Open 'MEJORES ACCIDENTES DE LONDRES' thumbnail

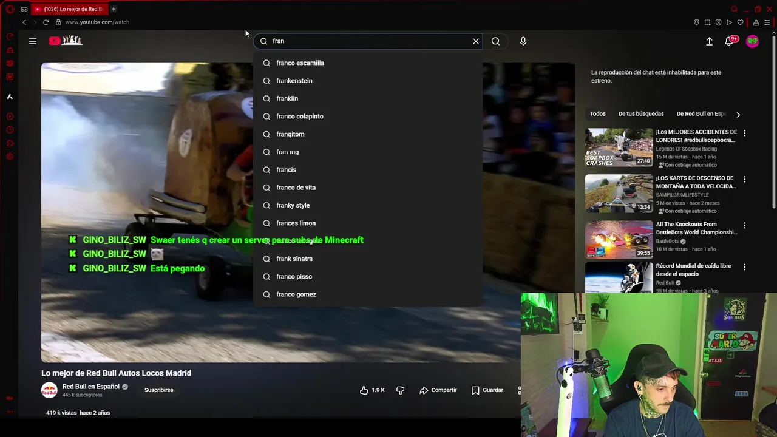[619, 147]
